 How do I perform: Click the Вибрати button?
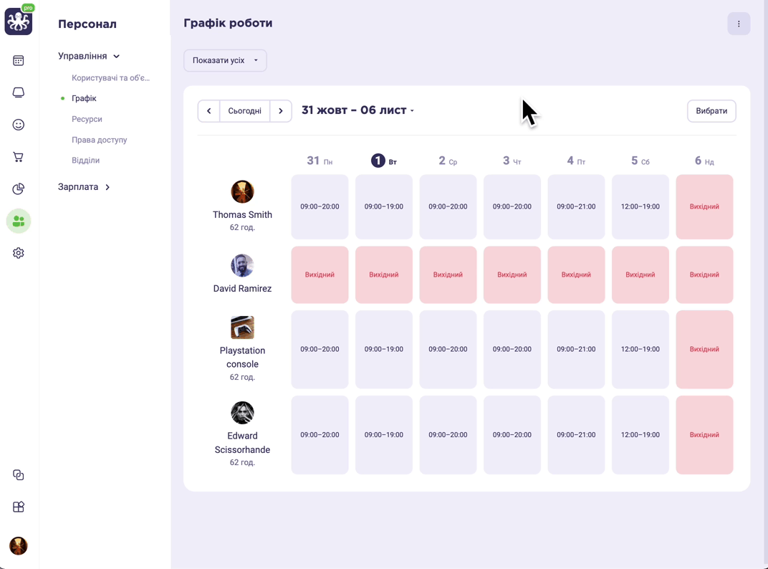711,111
